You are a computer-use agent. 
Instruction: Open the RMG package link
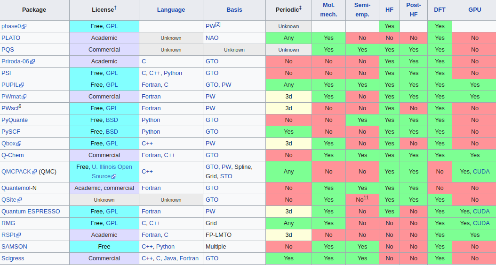point(8,223)
